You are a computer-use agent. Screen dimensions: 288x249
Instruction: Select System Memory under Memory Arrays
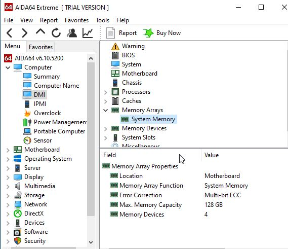click(x=153, y=119)
